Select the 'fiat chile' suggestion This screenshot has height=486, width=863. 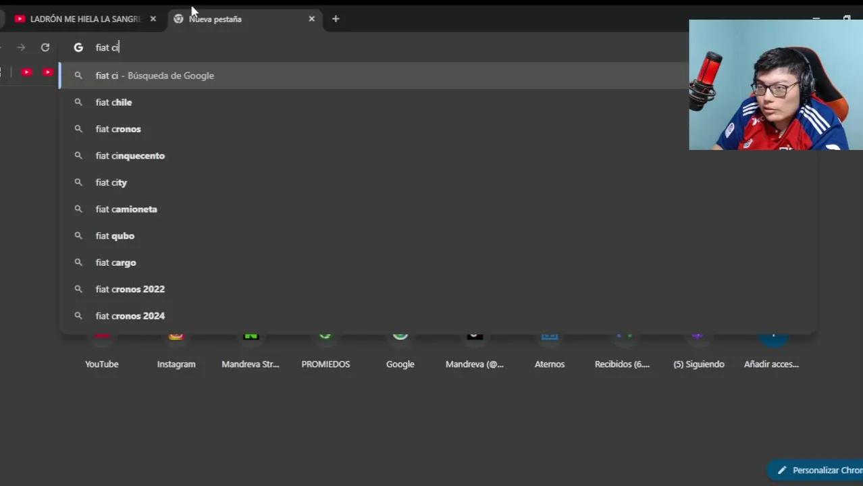point(438,102)
